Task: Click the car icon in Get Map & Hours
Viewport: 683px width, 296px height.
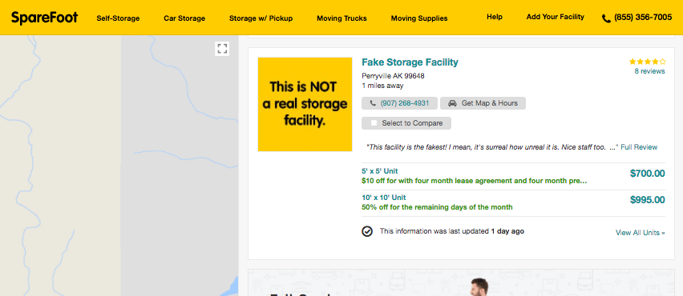Action: point(452,103)
